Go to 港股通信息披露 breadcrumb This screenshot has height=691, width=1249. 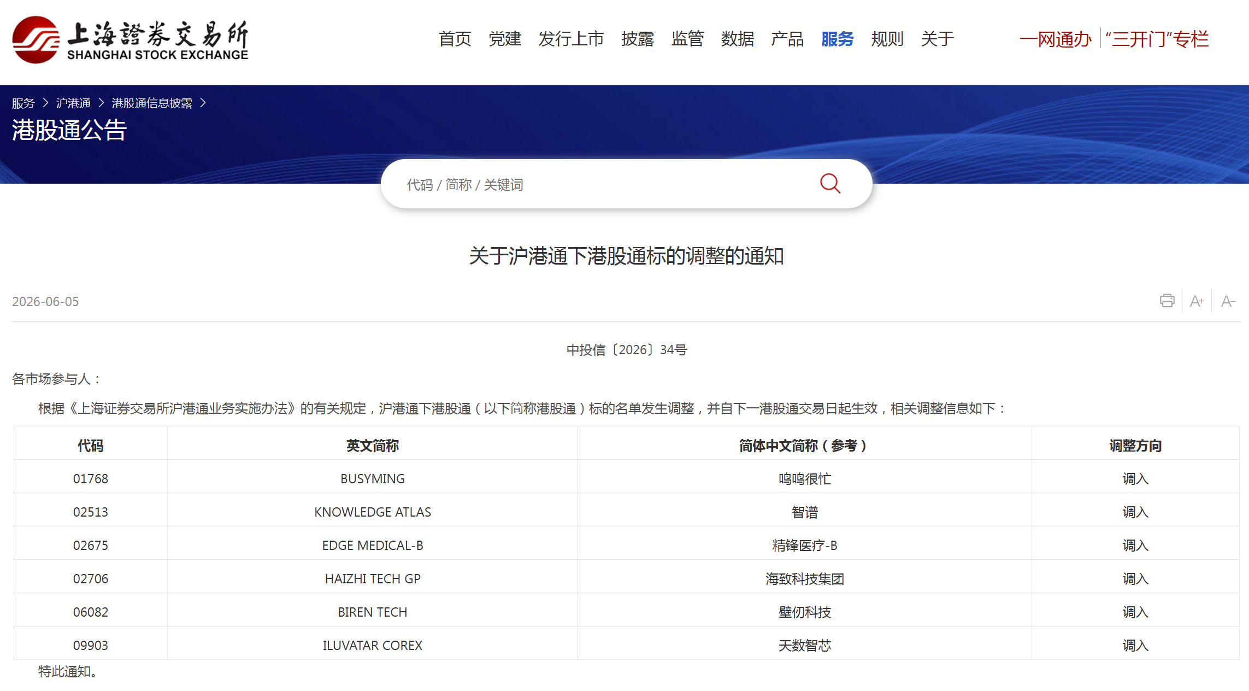tap(152, 103)
